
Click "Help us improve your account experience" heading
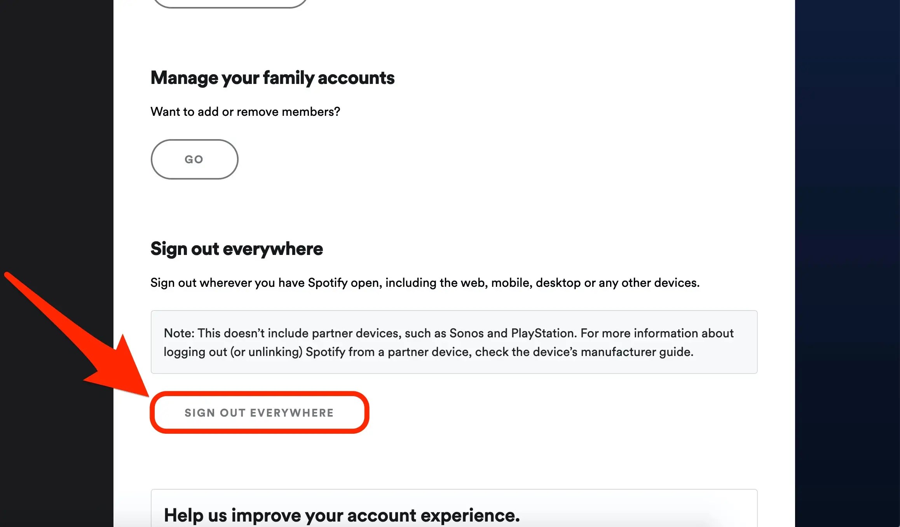point(342,515)
